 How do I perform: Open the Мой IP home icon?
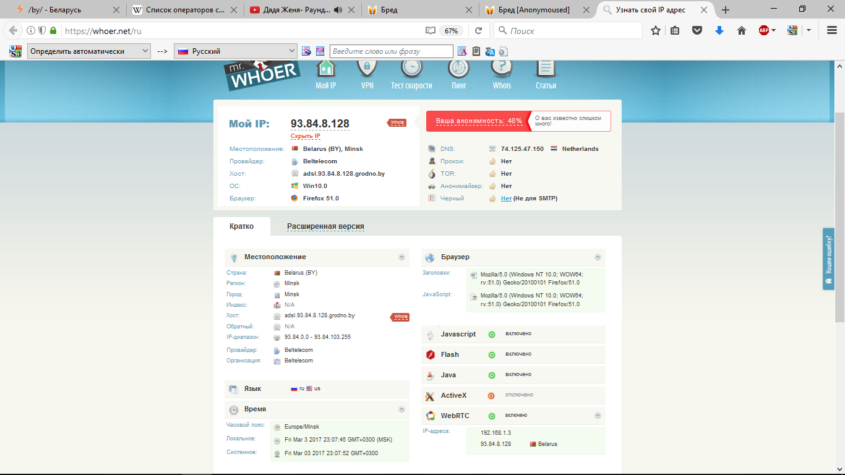pos(325,69)
